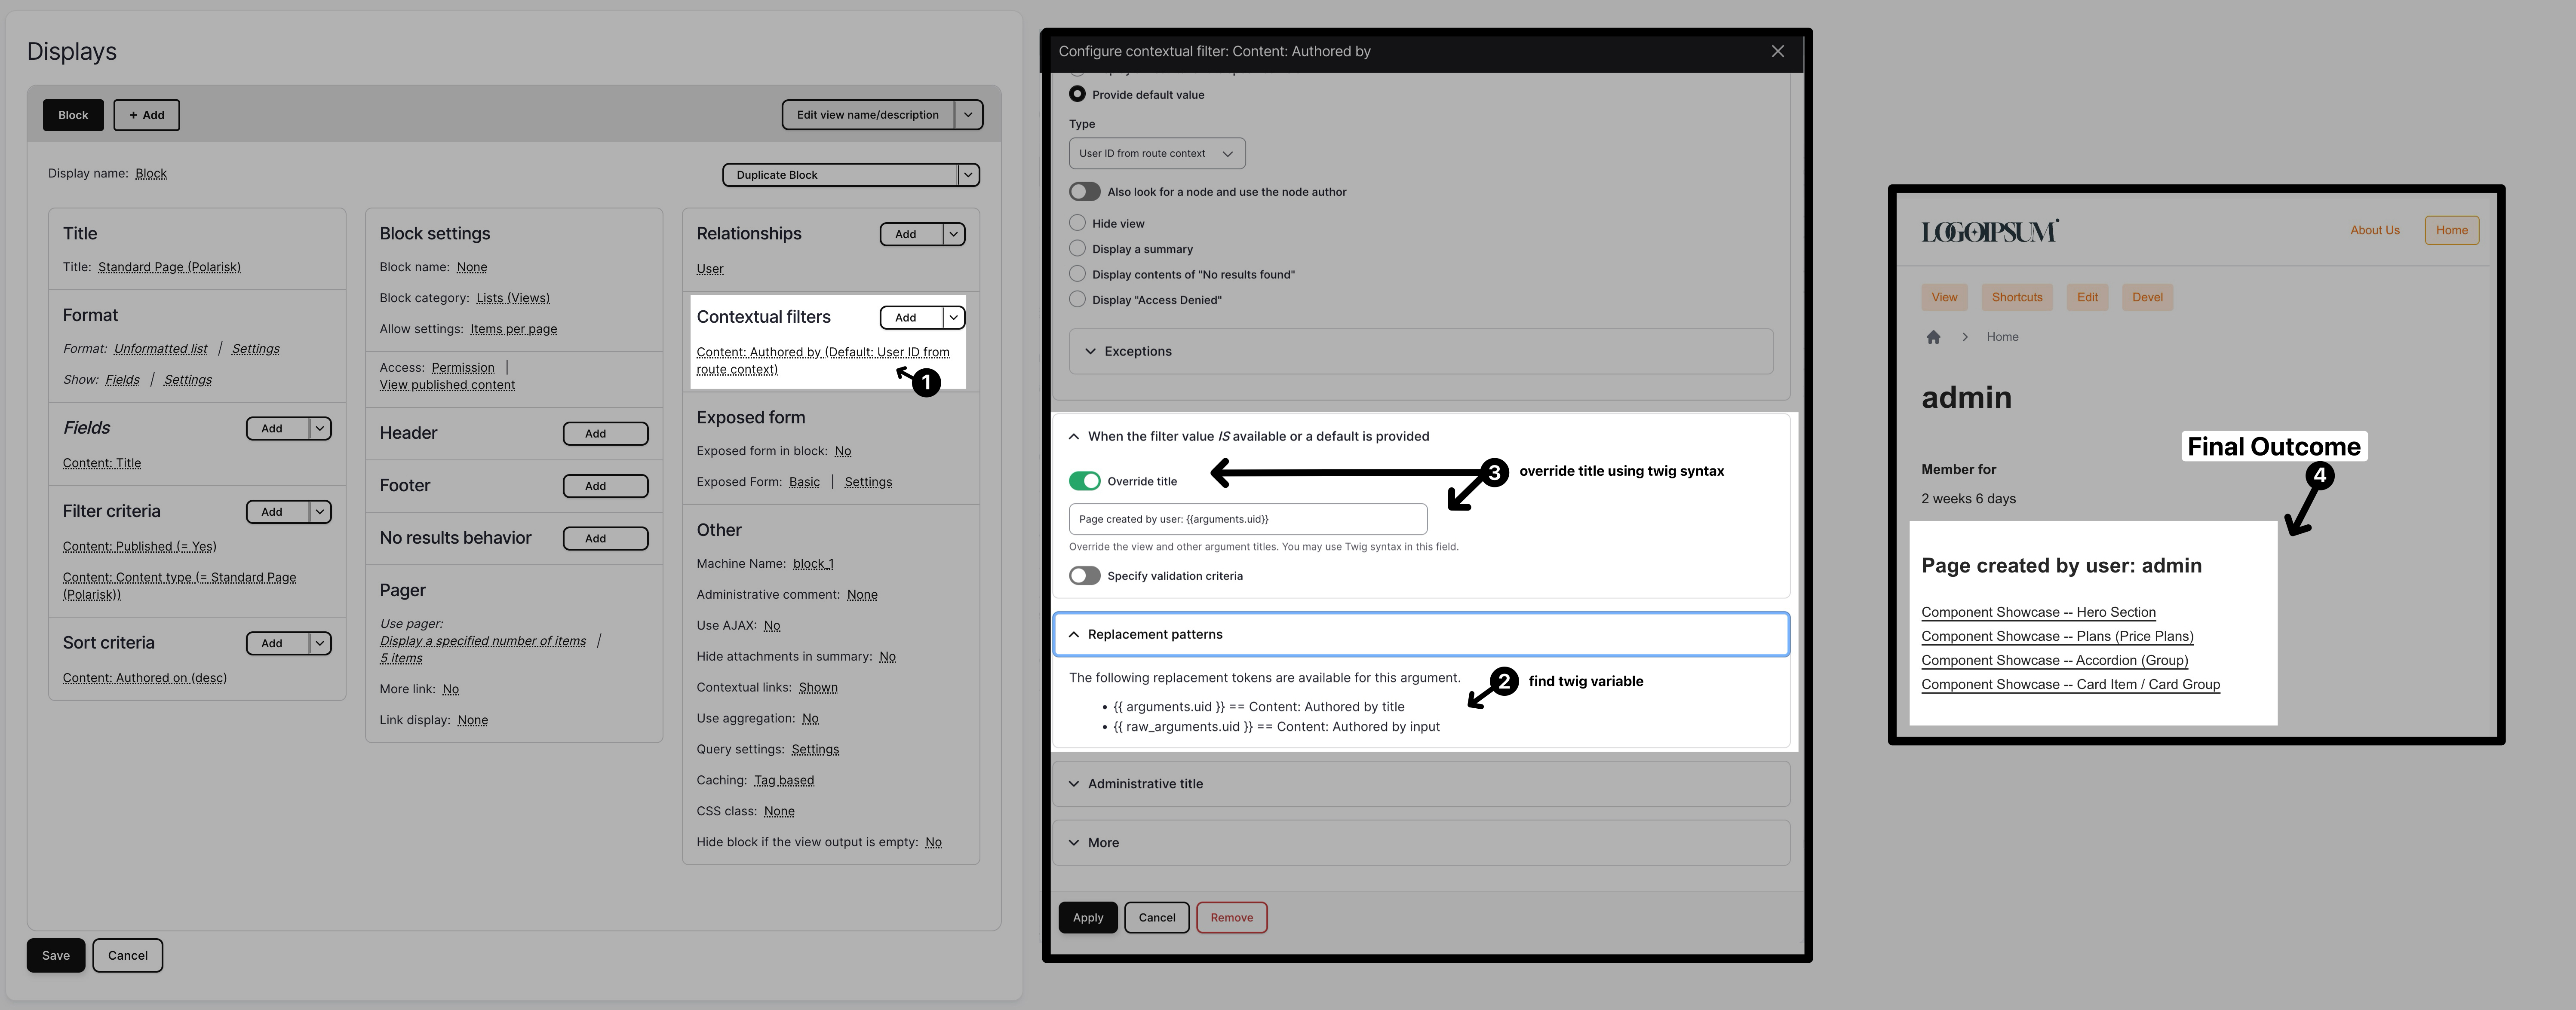The height and width of the screenshot is (1010, 2576).
Task: Edit the Standard Page (Polarisk) title link
Action: 169,267
